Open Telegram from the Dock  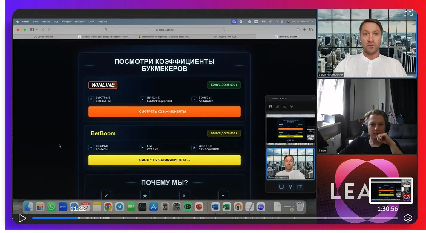[x=119, y=207]
